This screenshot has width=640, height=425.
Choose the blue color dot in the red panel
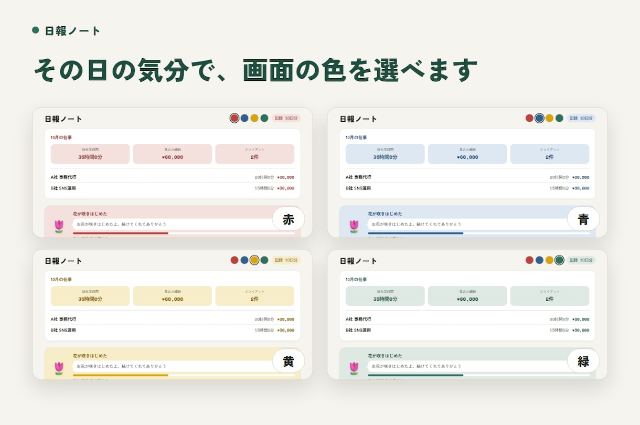244,118
